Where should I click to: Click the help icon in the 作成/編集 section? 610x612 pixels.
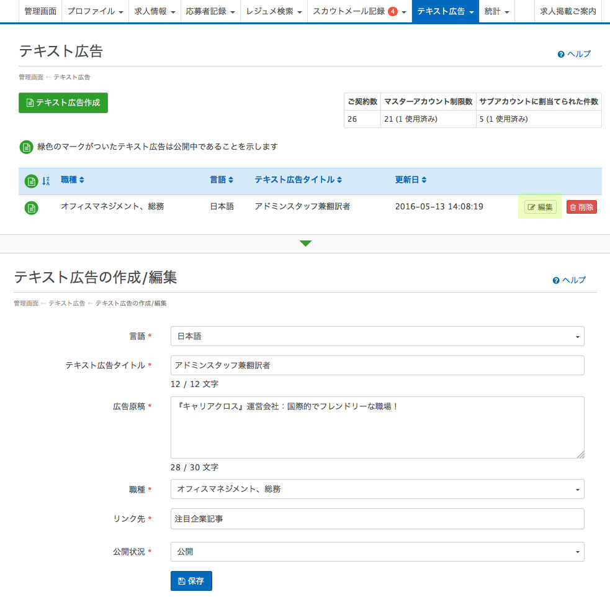point(556,281)
